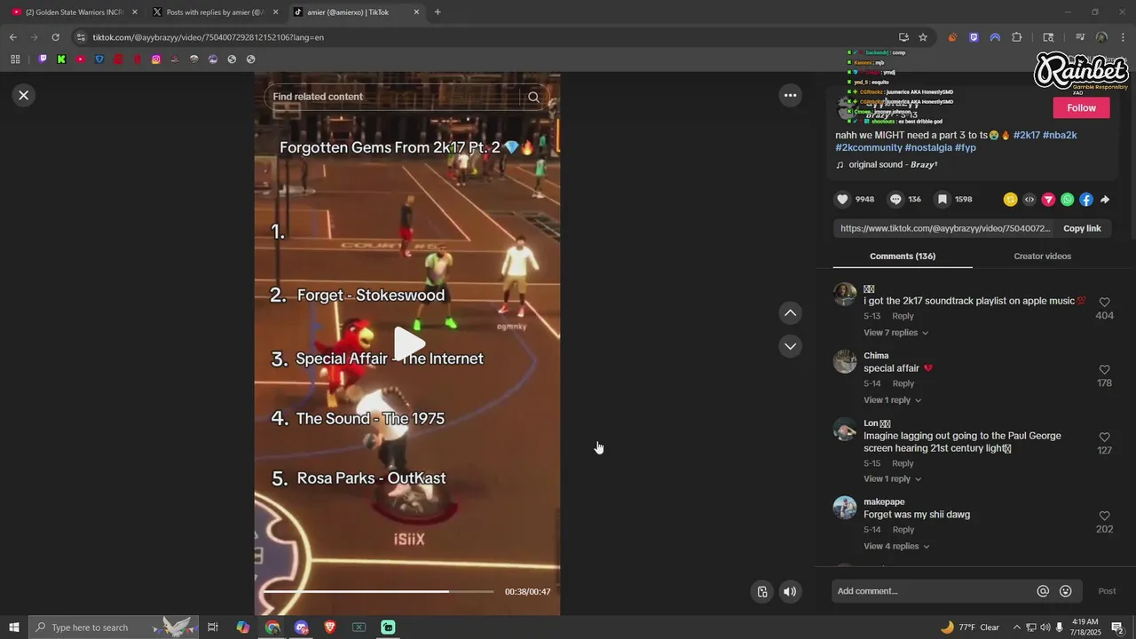Open emoji picker in comment box

pyautogui.click(x=1066, y=591)
